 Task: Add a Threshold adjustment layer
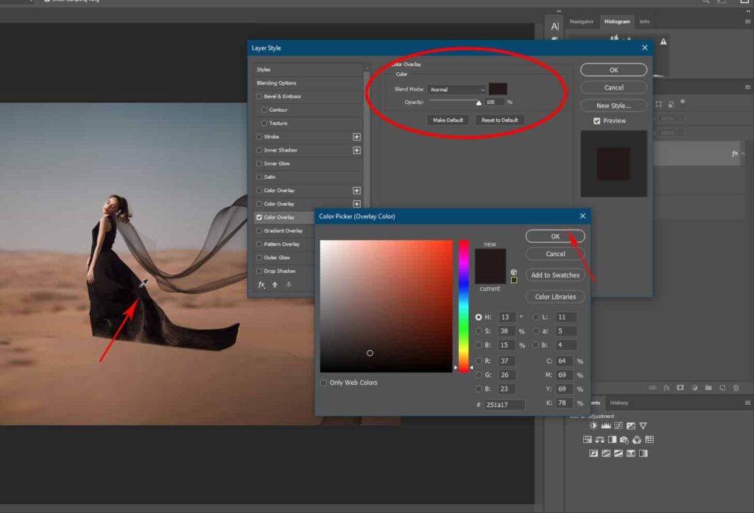[x=619, y=453]
